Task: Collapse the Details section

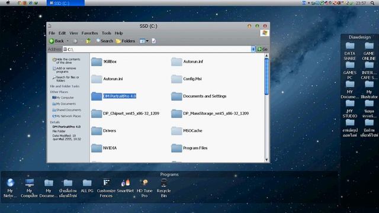Action: [x=55, y=122]
